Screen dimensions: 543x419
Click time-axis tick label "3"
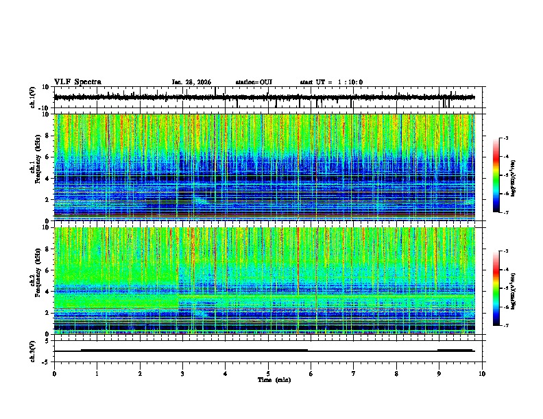coord(182,374)
